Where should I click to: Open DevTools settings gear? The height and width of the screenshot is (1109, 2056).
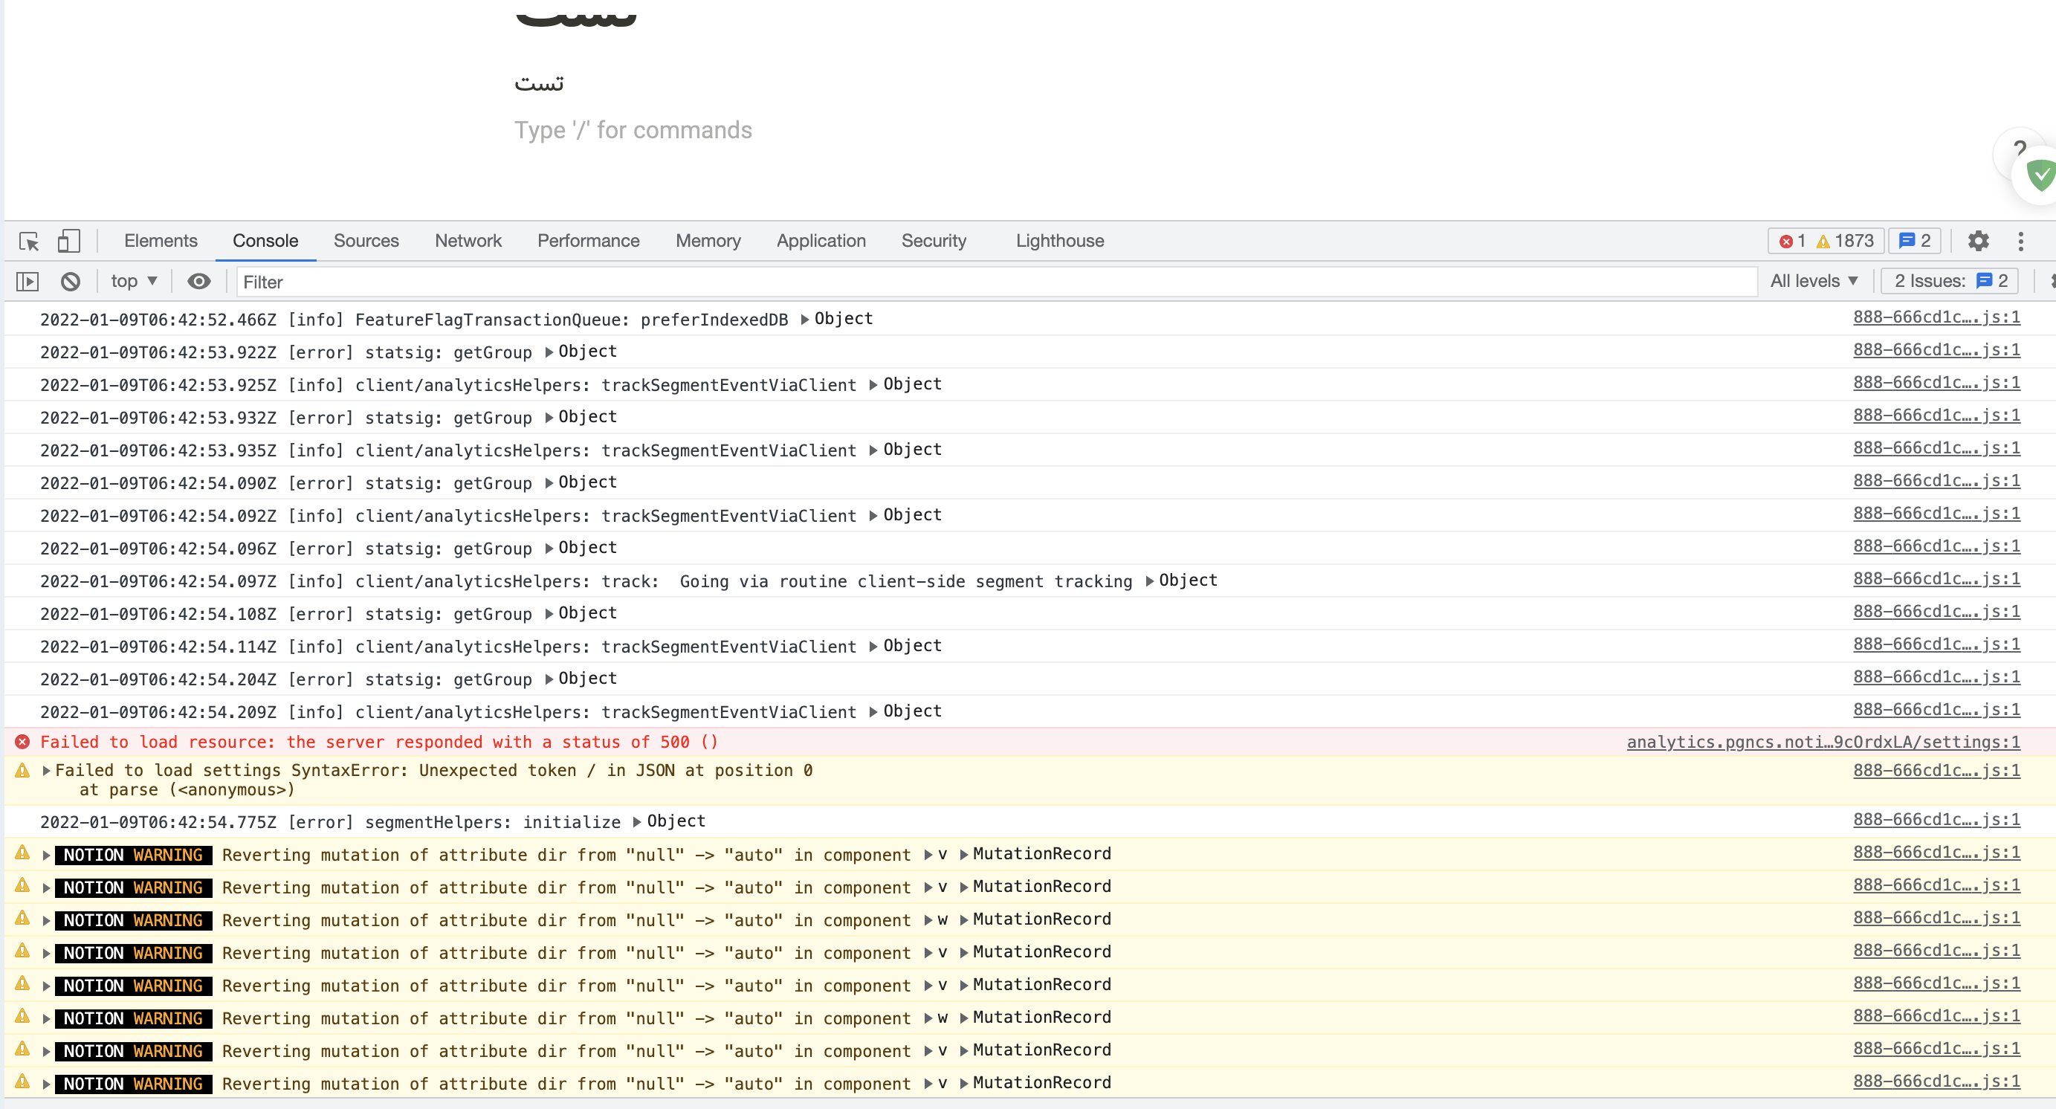coord(1979,241)
